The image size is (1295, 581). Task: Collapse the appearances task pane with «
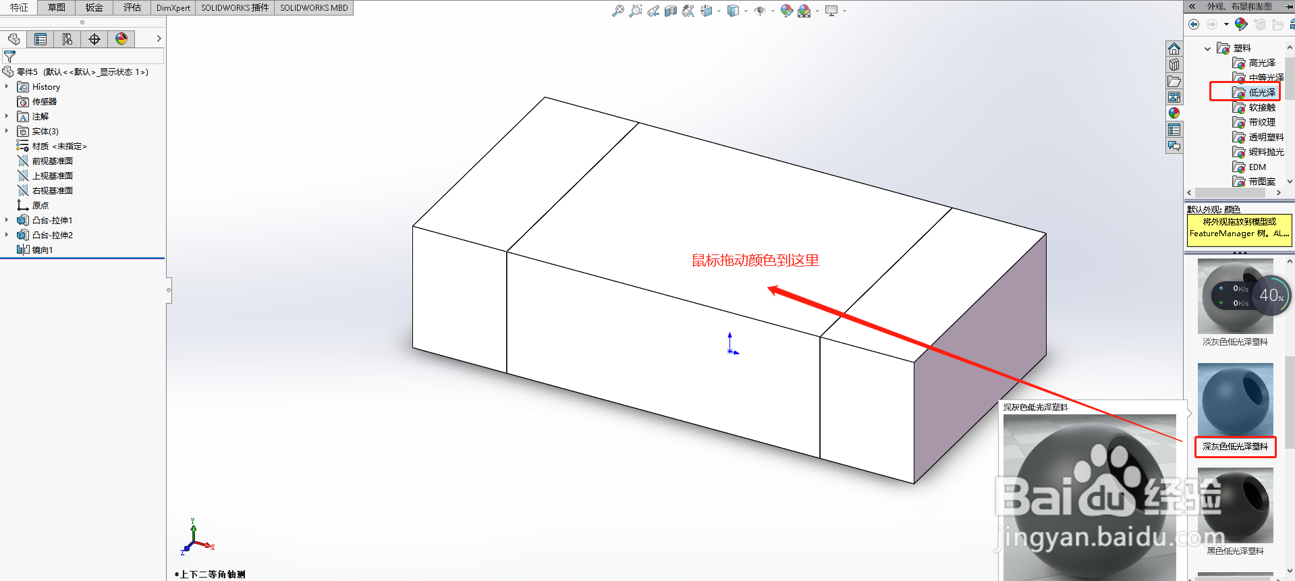pos(1192,6)
